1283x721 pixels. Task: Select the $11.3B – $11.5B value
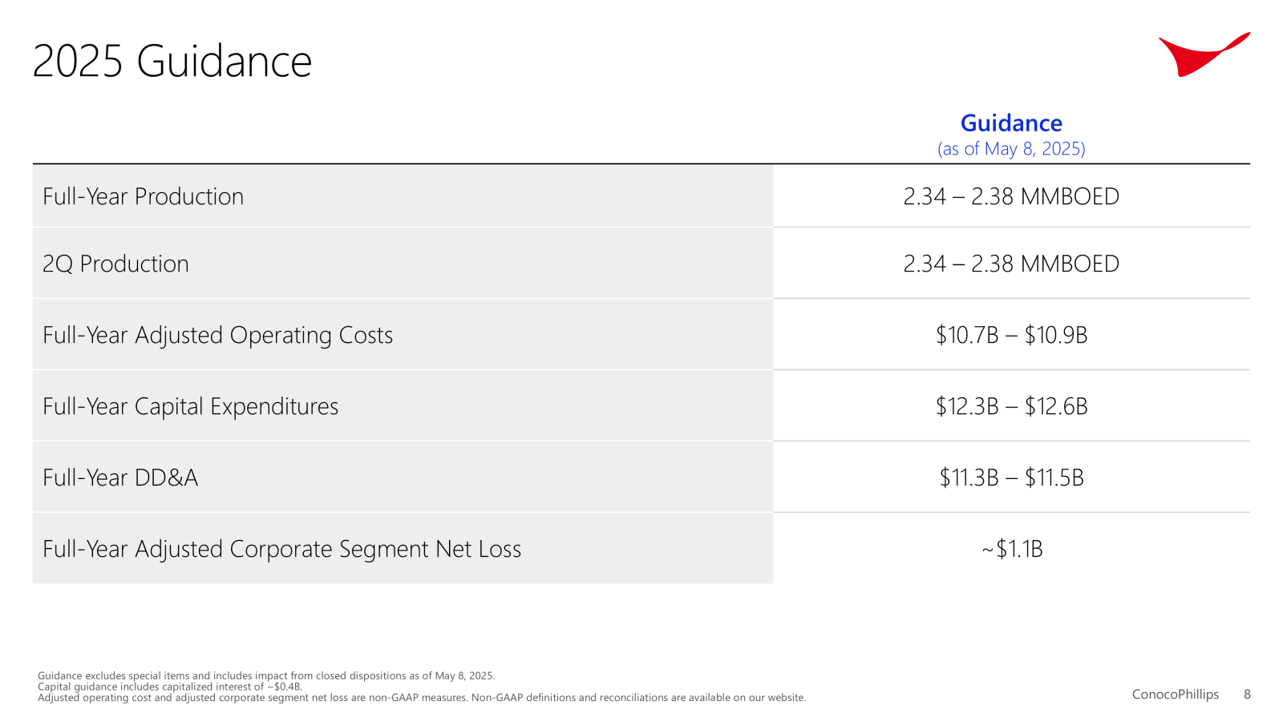[x=1011, y=477]
